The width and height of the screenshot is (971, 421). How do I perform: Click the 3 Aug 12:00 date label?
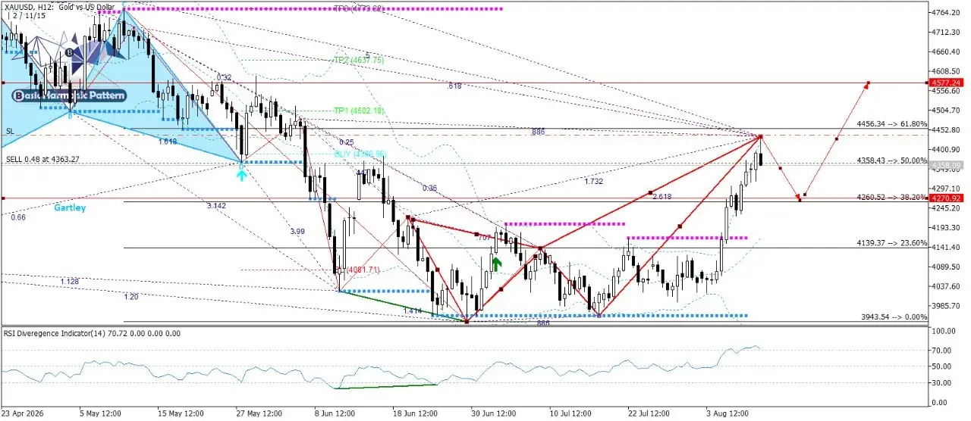pyautogui.click(x=727, y=413)
